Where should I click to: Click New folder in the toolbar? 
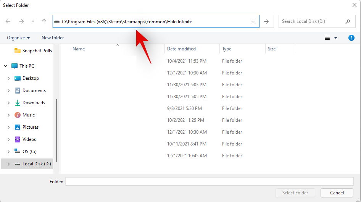[53, 38]
